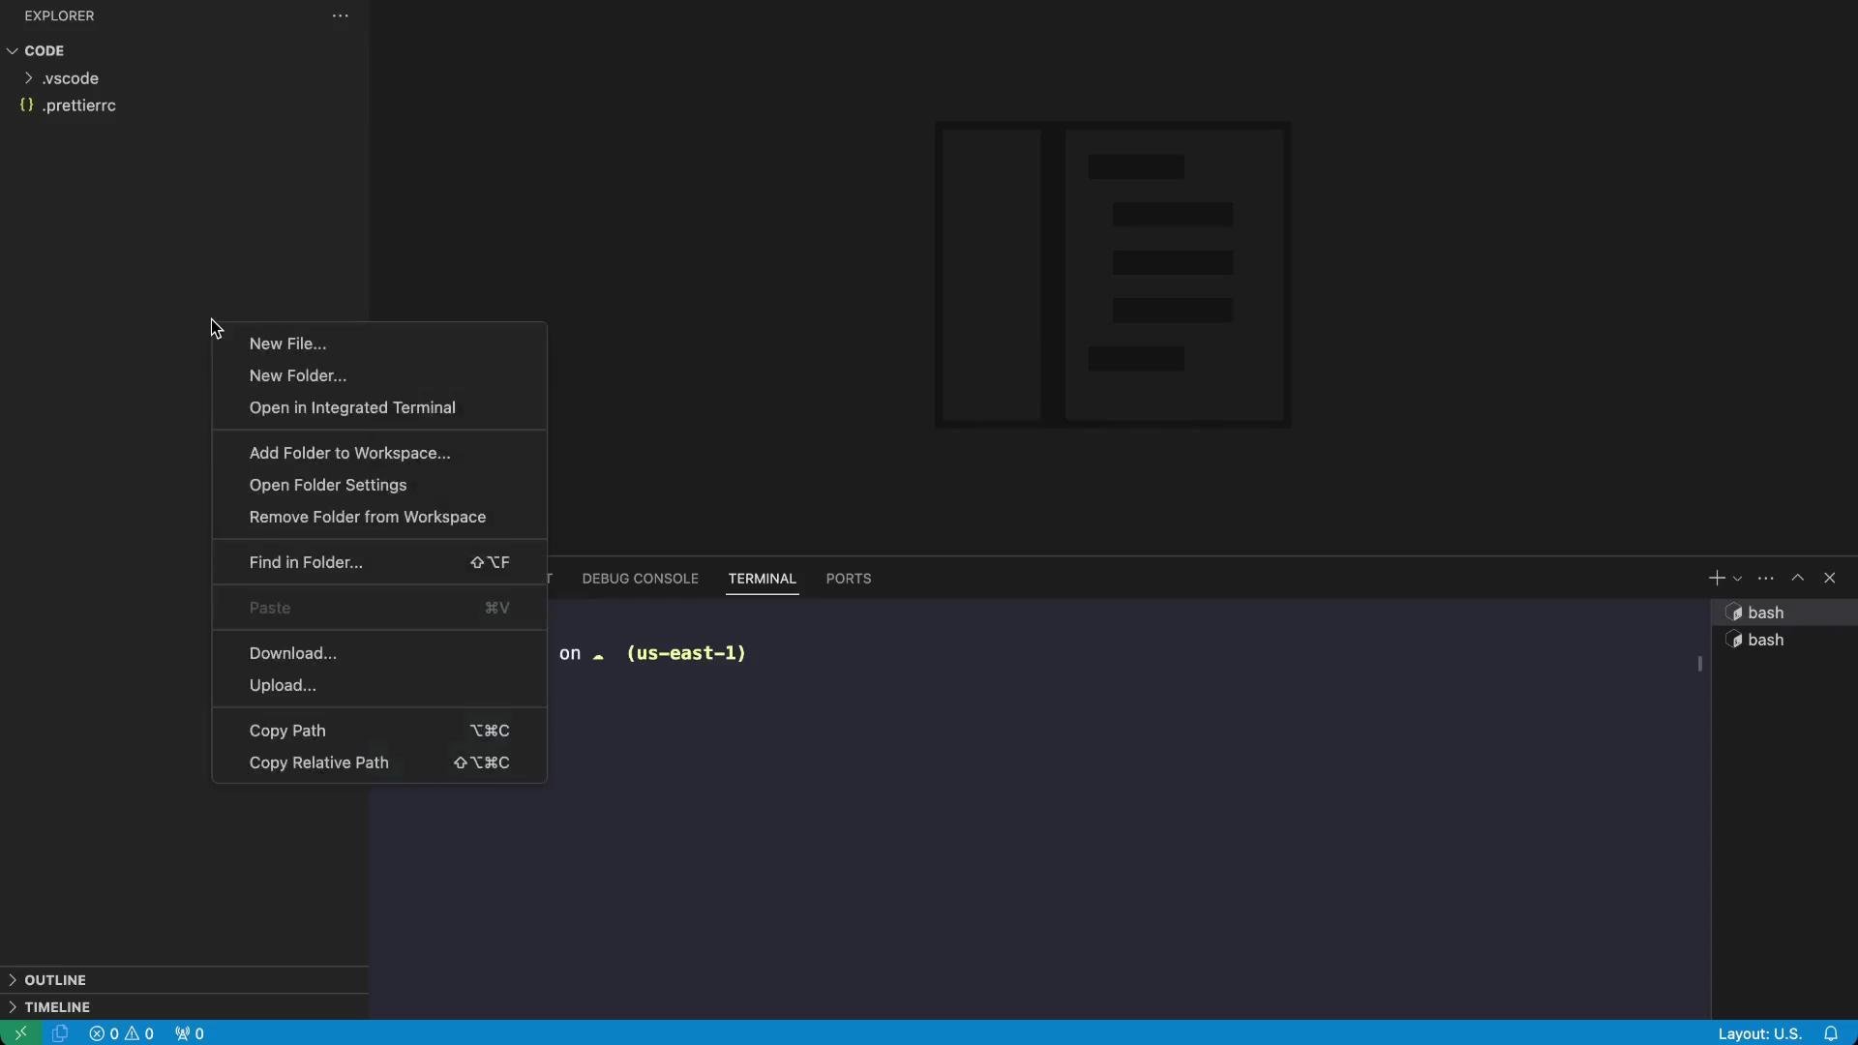This screenshot has width=1858, height=1045.
Task: Select Copy Relative Path menu entry
Action: (x=379, y=762)
